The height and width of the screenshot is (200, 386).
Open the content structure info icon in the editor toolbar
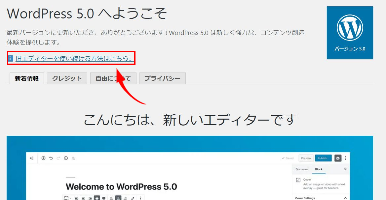pyautogui.click(x=66, y=158)
